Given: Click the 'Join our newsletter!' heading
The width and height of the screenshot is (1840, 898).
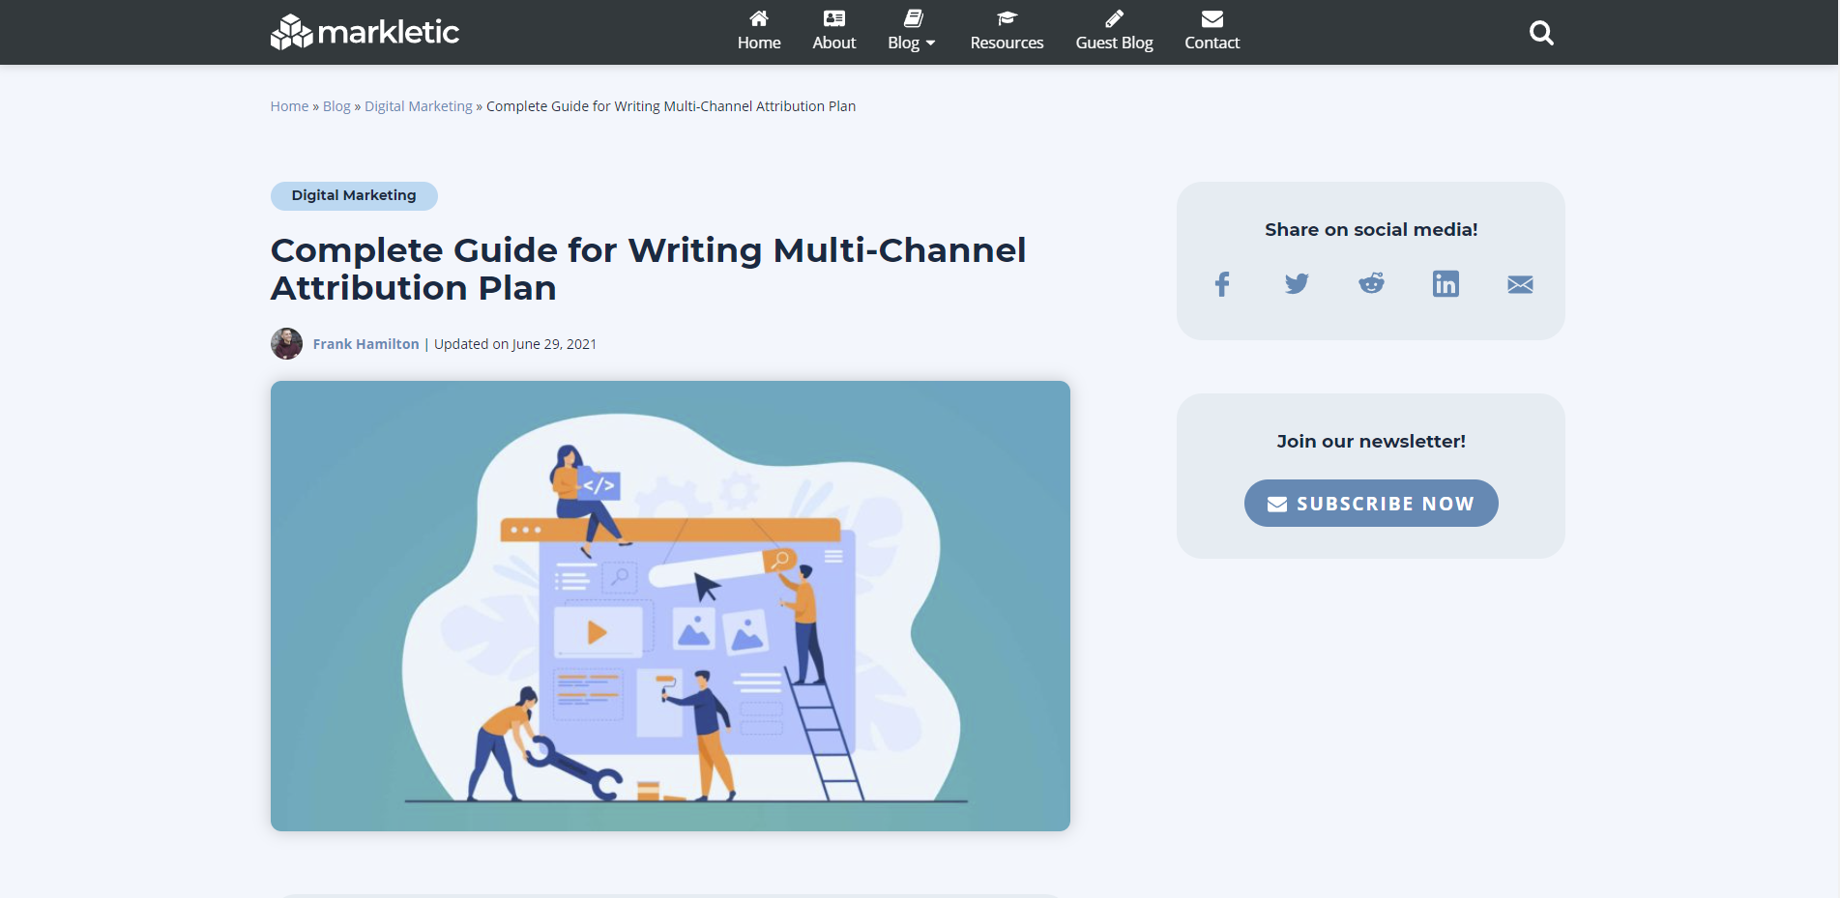Looking at the screenshot, I should click(x=1371, y=442).
